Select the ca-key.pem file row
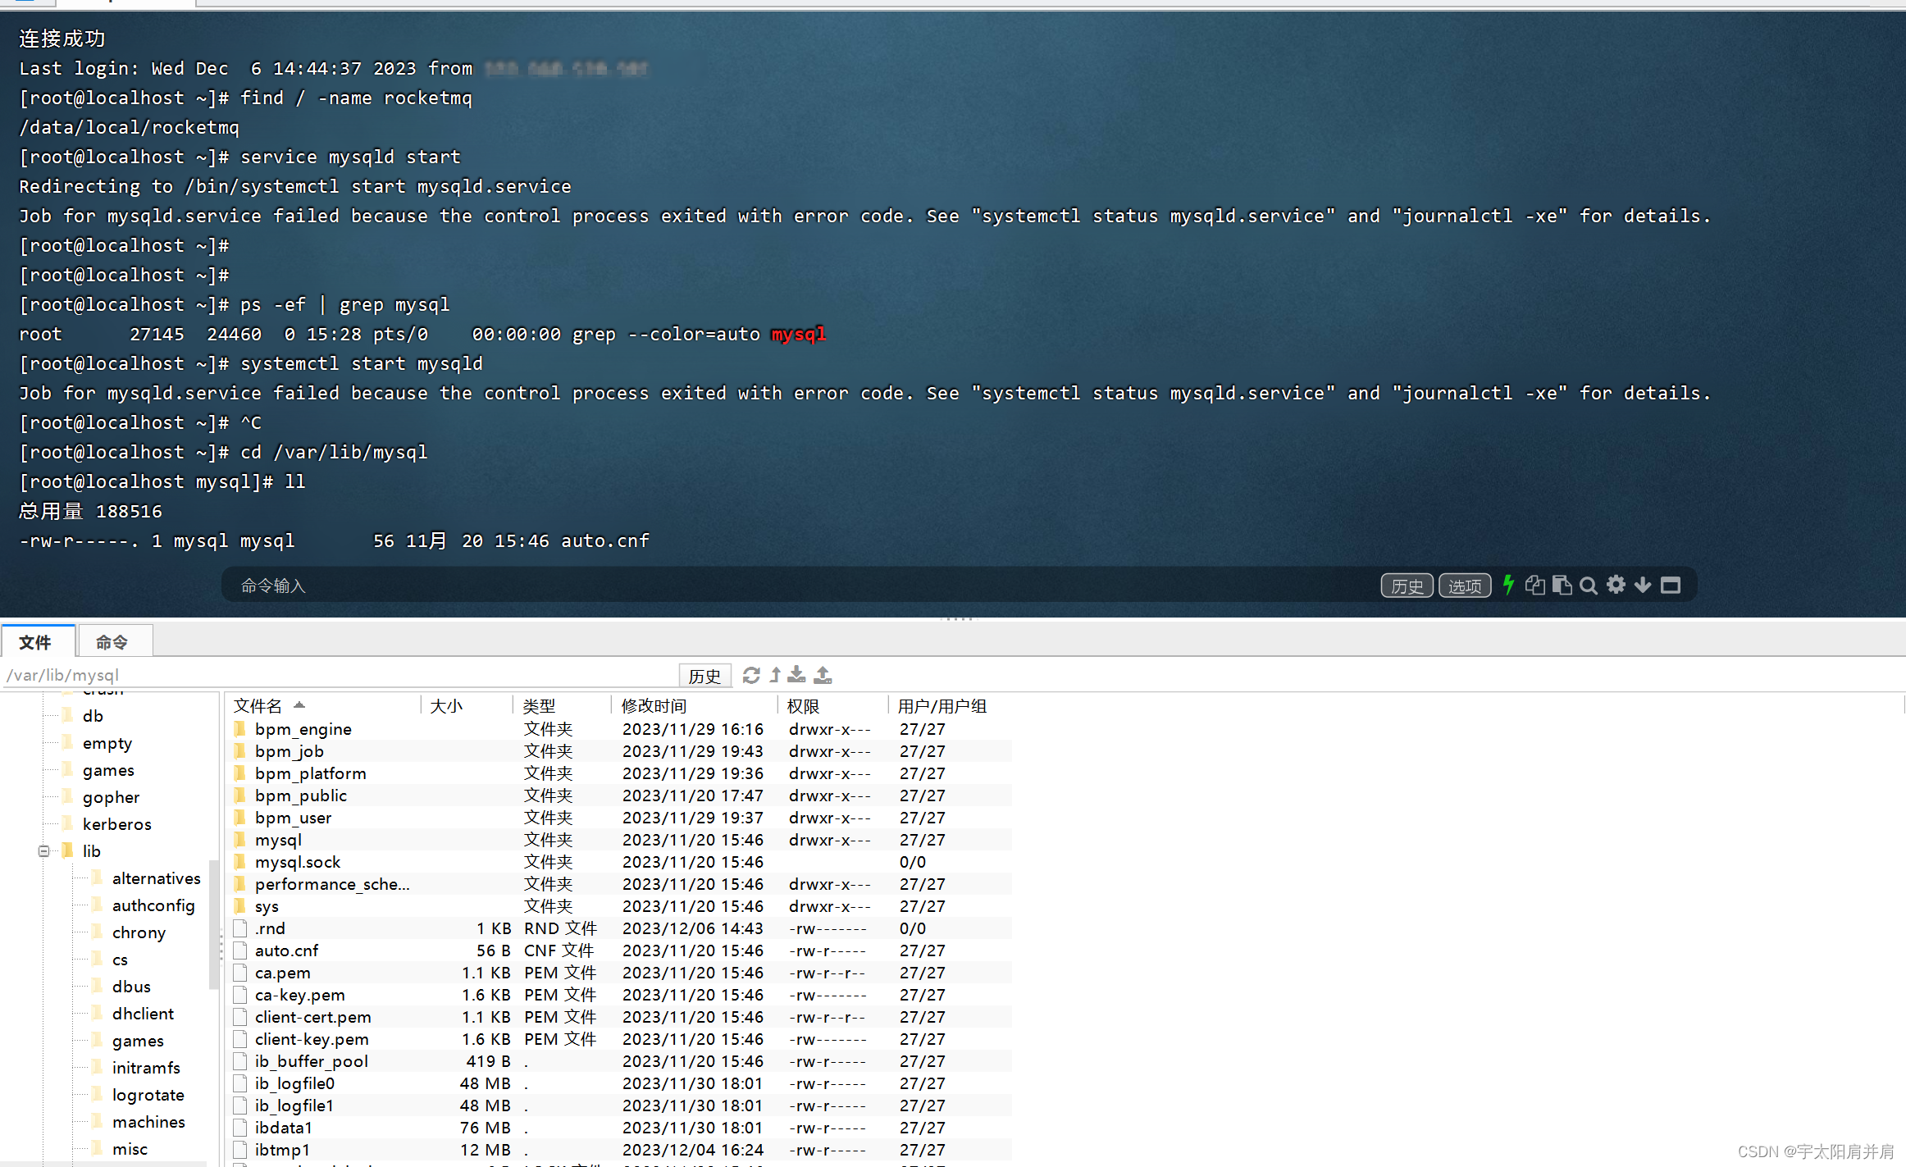Viewport: 1906px width, 1167px height. point(619,995)
